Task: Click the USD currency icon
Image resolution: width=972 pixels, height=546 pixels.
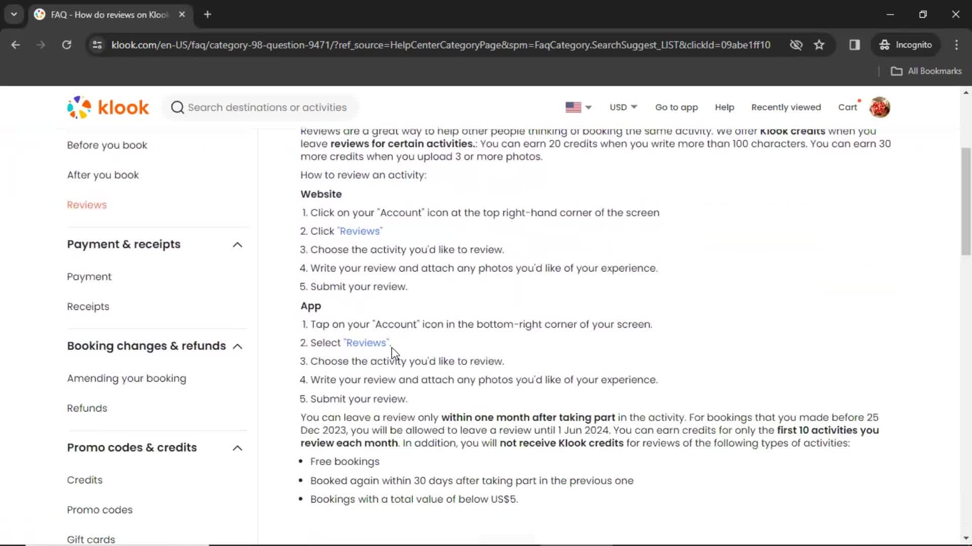Action: tap(622, 107)
